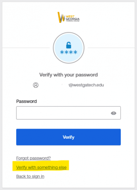Click the four blue asterisks under padlock
137x190 pixels.
(x=69, y=52)
